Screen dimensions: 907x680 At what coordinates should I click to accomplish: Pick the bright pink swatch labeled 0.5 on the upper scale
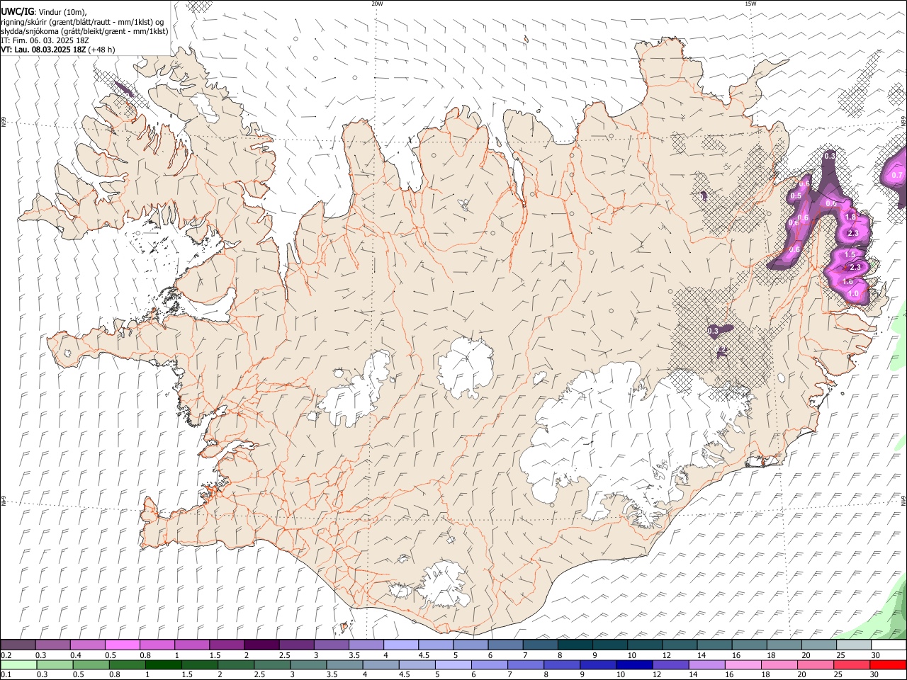122,645
